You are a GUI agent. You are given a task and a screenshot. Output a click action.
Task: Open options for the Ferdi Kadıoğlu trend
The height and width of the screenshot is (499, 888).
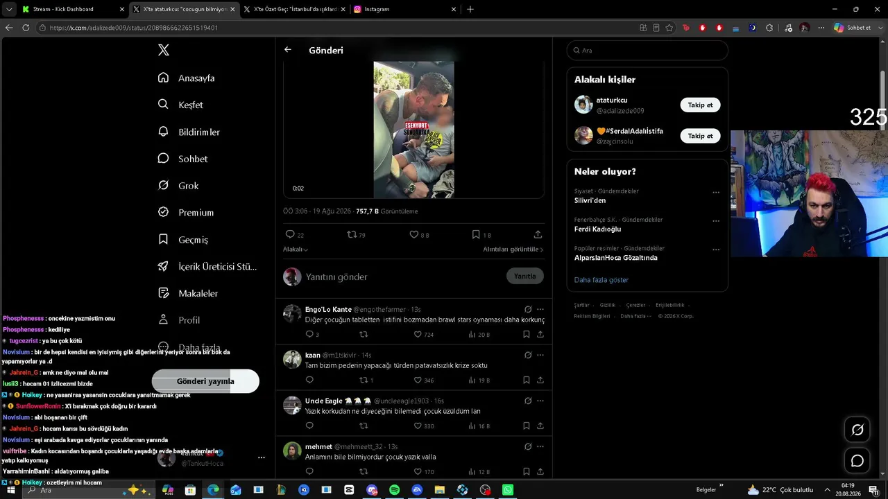coord(716,221)
